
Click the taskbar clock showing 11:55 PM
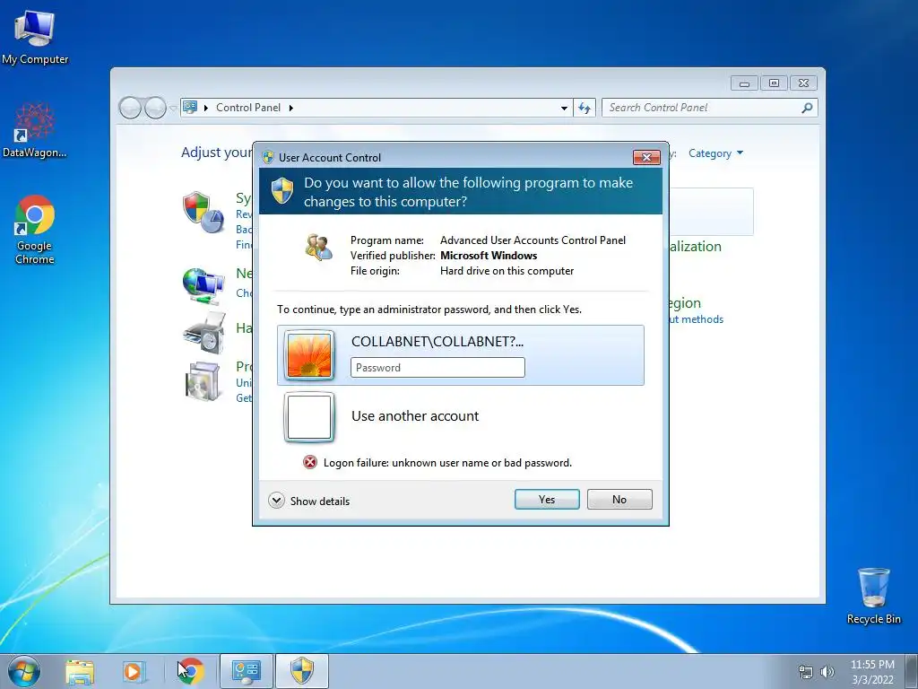pyautogui.click(x=872, y=672)
